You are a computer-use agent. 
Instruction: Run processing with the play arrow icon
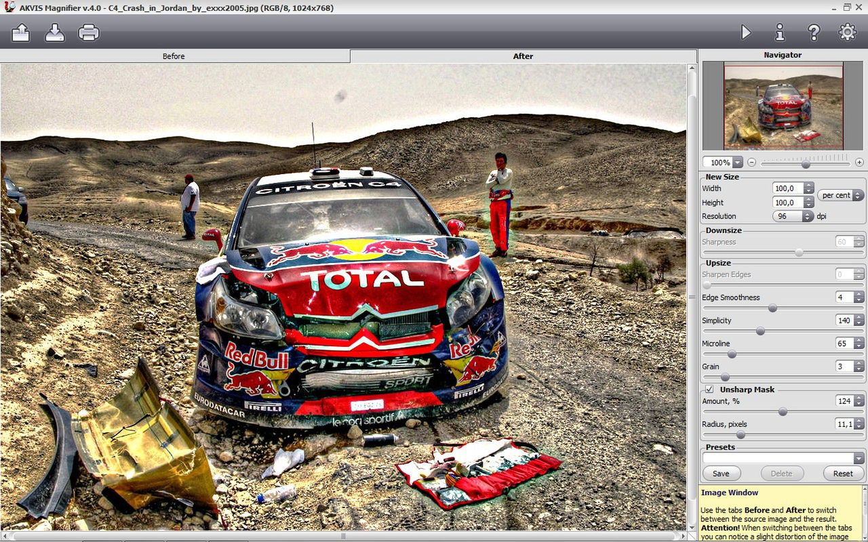click(x=746, y=32)
